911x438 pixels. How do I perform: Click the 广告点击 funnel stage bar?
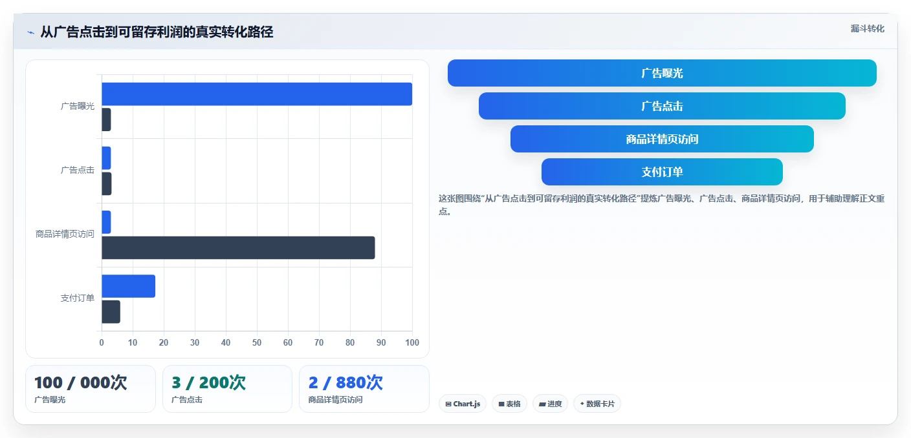662,106
